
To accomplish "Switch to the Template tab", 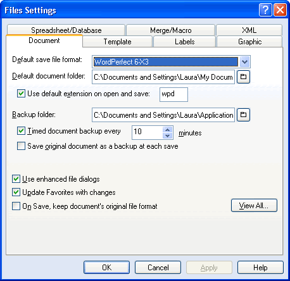I will [x=117, y=42].
